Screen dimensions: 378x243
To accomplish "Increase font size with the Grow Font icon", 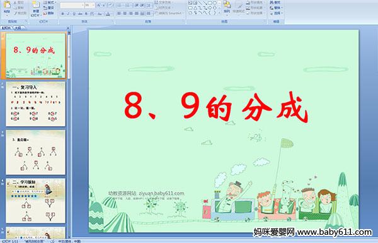I will pyautogui.click(x=99, y=5).
